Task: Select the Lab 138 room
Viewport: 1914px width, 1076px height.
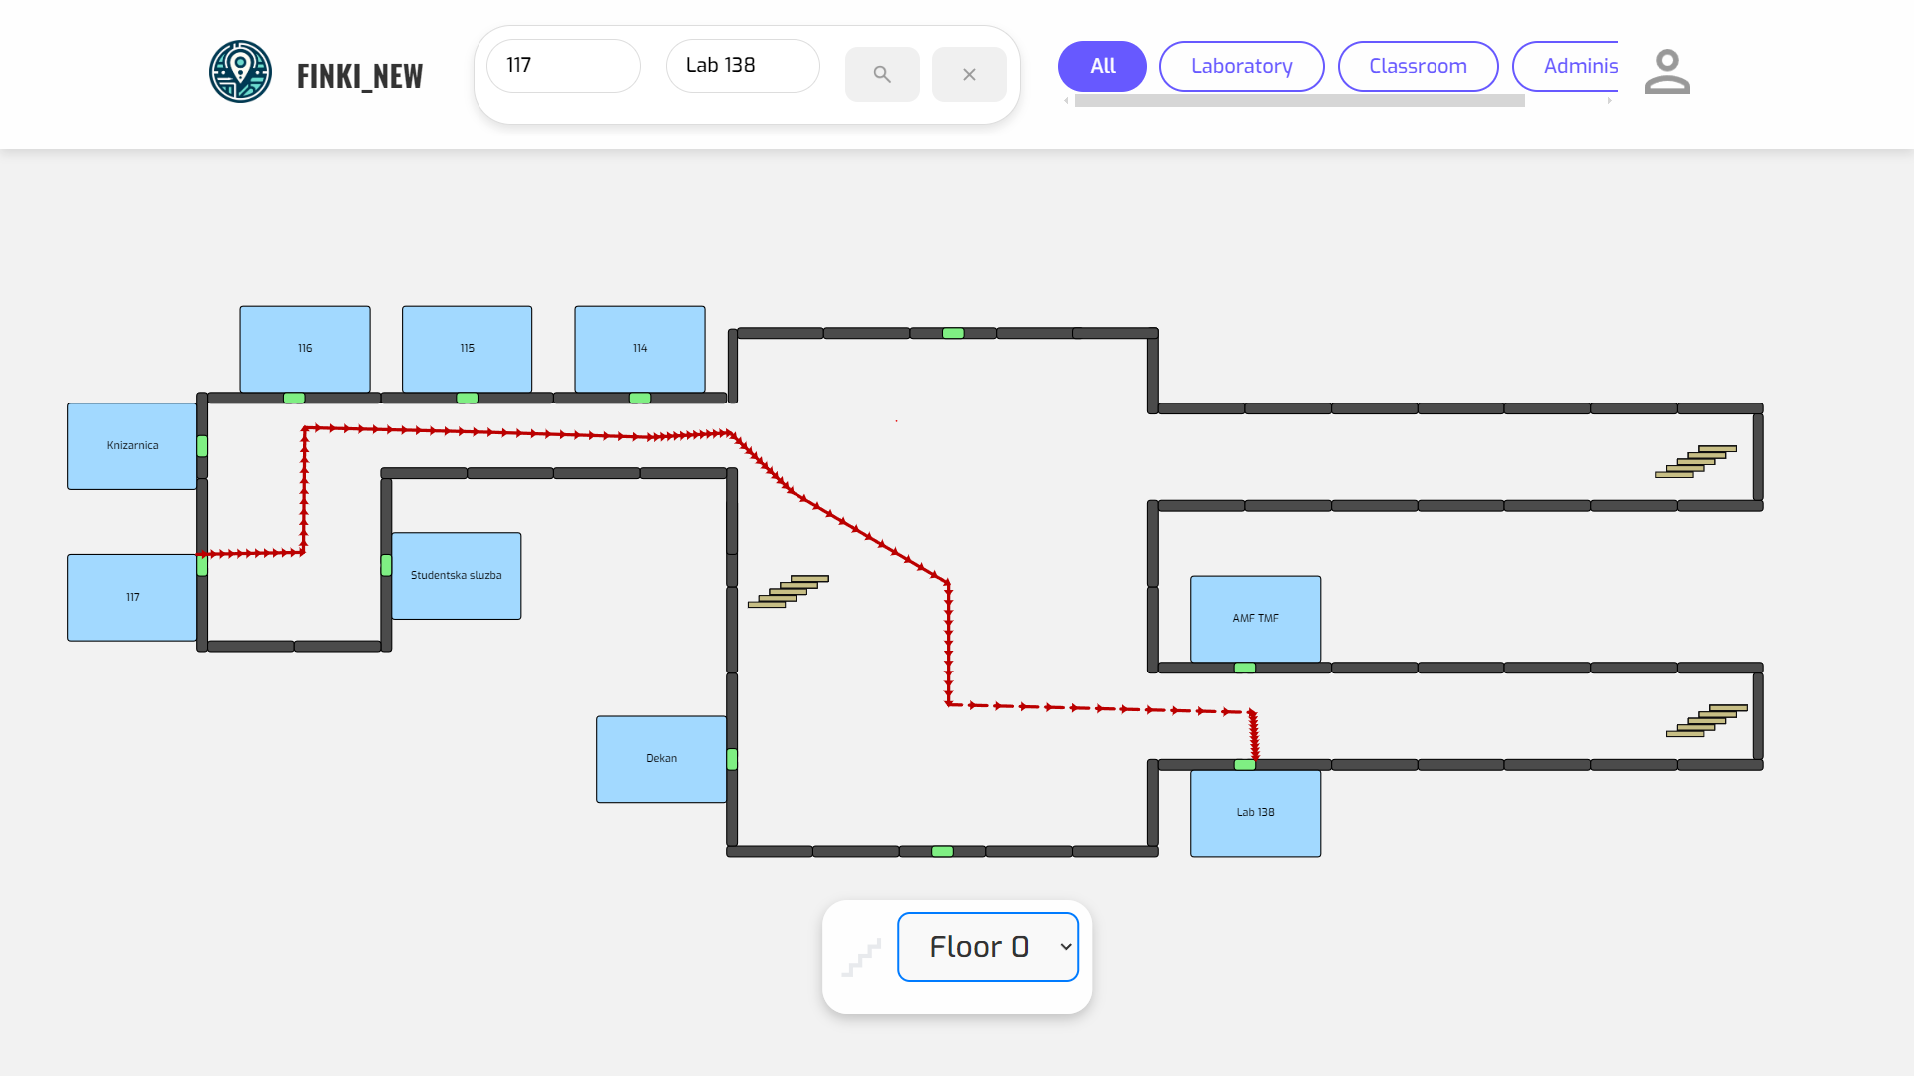Action: coord(1255,813)
